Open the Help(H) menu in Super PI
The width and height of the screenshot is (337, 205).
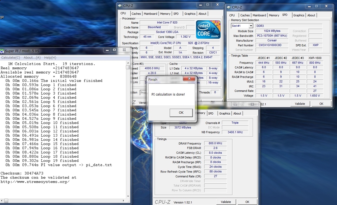click(50, 57)
